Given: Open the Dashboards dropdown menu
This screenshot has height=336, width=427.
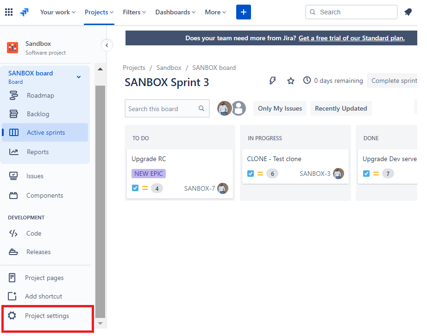Looking at the screenshot, I should 176,12.
